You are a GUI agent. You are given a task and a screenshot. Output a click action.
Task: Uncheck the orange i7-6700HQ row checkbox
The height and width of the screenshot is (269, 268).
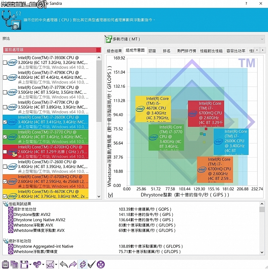5,182
